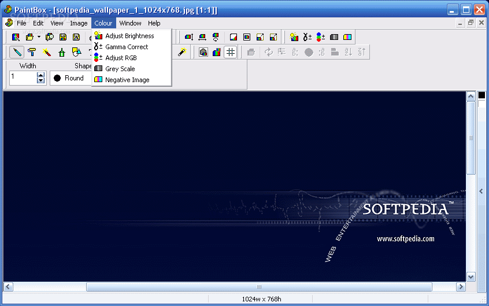Toggle the grid overlay button
Screen dimensions: 489x306
coord(231,52)
